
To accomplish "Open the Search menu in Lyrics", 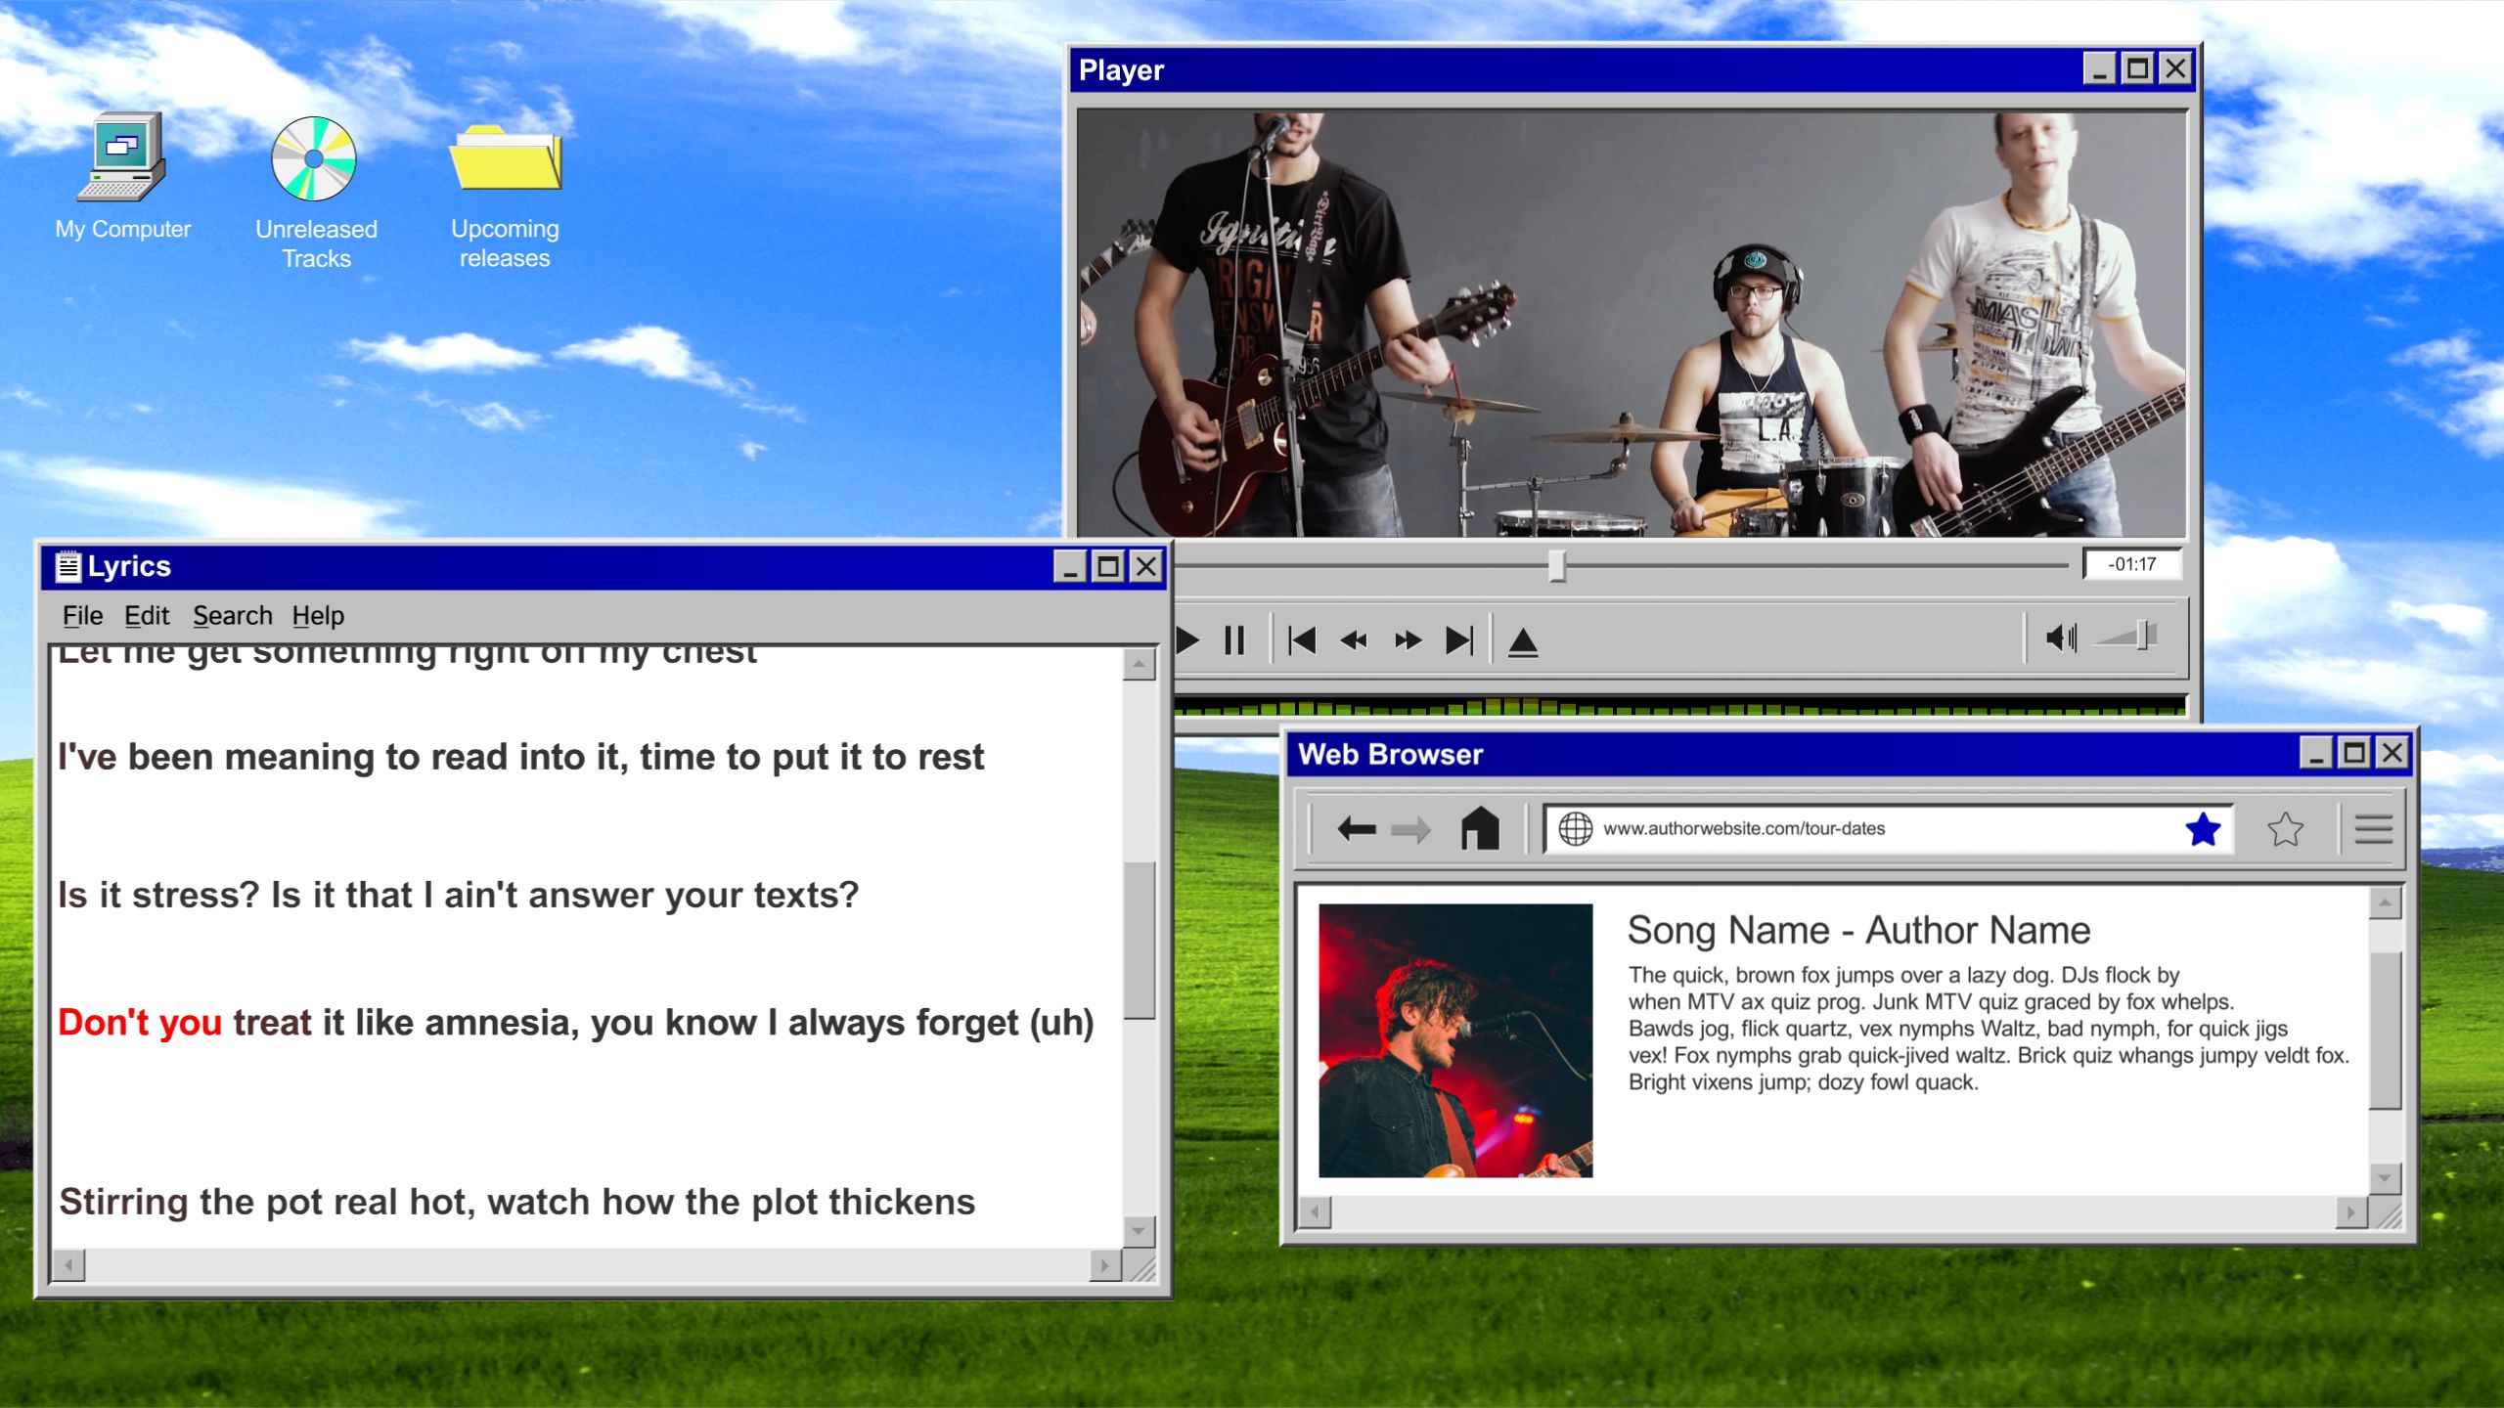I will pos(232,616).
